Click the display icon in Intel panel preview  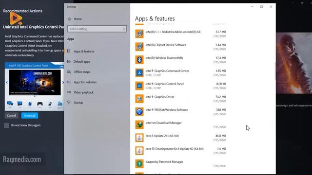coord(10,104)
